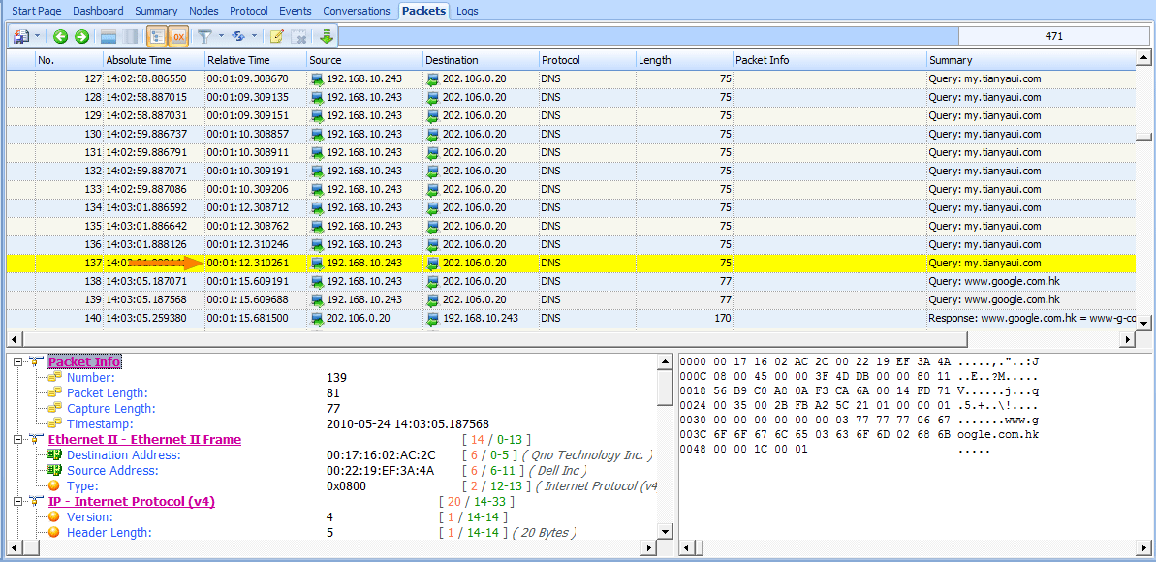
Task: Open the Conversations tab
Action: (357, 11)
